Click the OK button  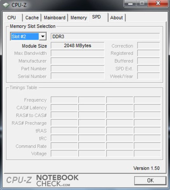pos(150,180)
